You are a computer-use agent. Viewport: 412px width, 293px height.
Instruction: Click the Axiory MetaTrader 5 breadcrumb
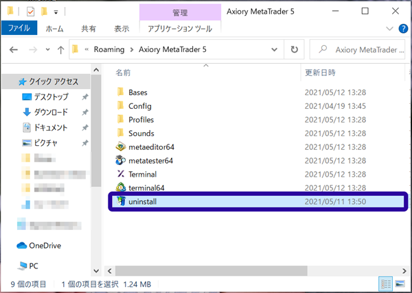(172, 49)
